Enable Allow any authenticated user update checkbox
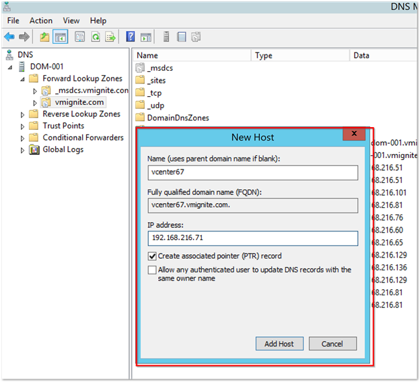 coord(152,270)
